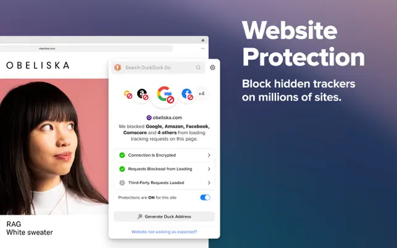Select the blocked Comscore tracker icon
Image resolution: width=397 pixels, height=248 pixels.
[x=128, y=94]
